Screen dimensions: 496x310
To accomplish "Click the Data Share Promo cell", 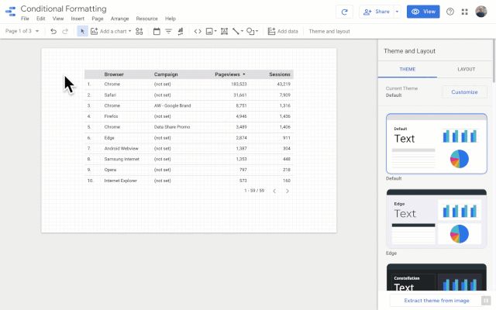I will point(172,127).
